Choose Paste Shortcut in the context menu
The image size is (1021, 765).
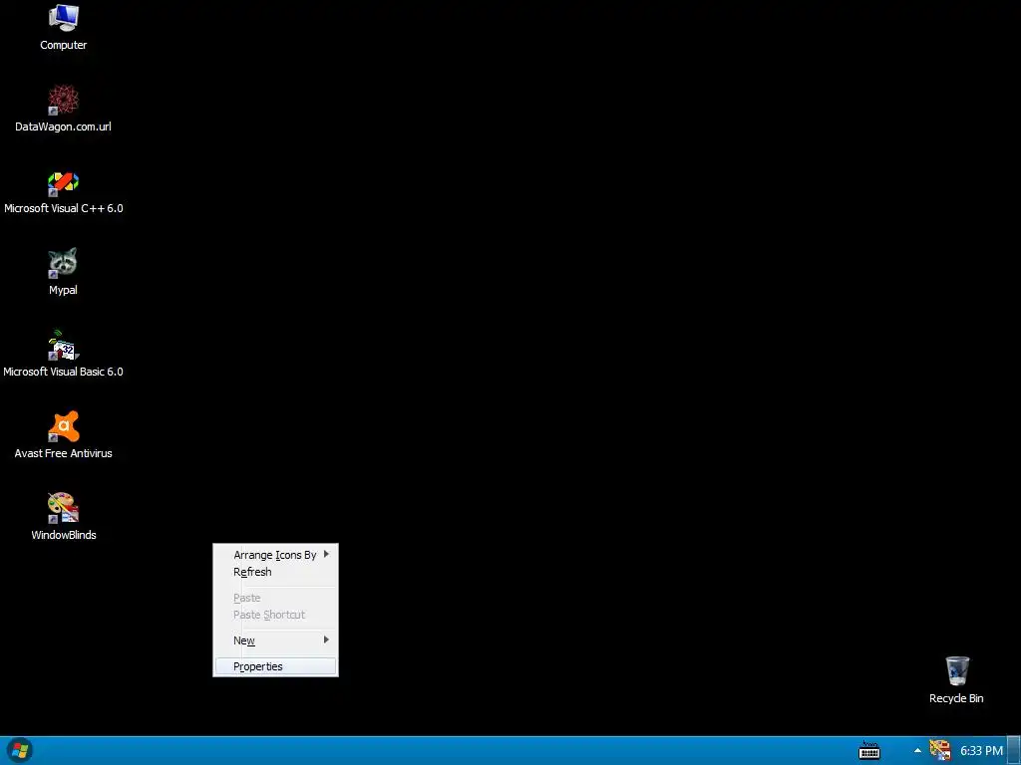275,615
